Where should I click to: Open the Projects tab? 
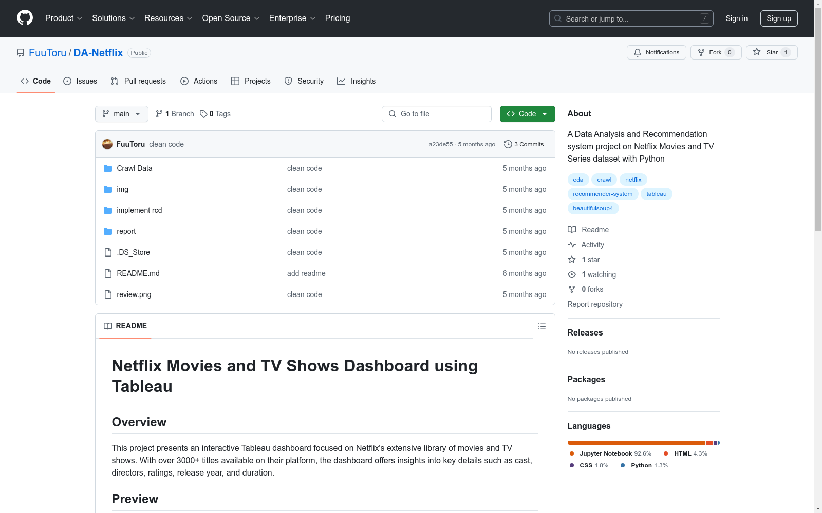click(x=251, y=81)
